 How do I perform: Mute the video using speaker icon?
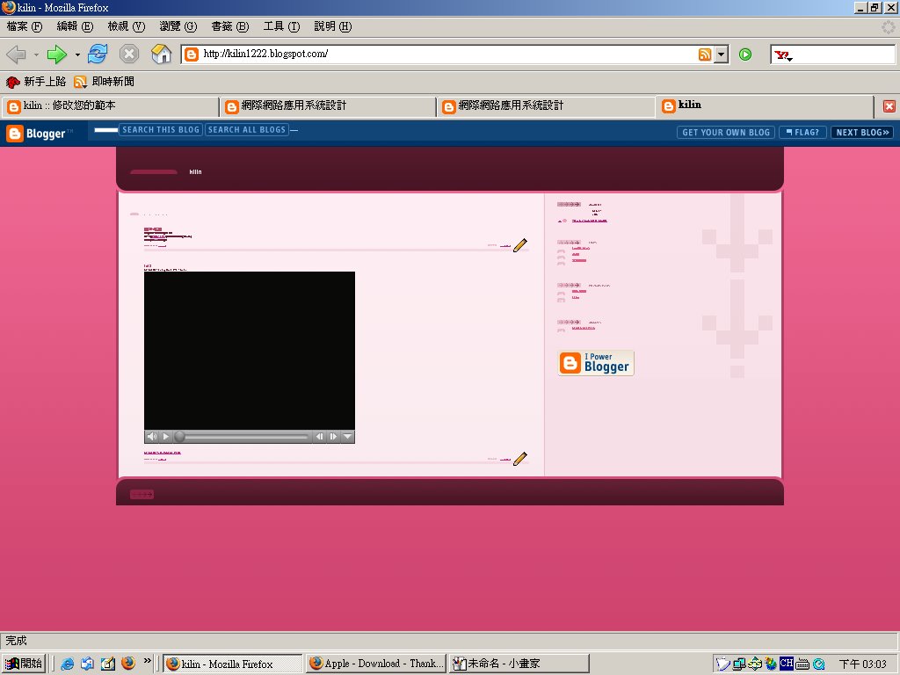151,437
